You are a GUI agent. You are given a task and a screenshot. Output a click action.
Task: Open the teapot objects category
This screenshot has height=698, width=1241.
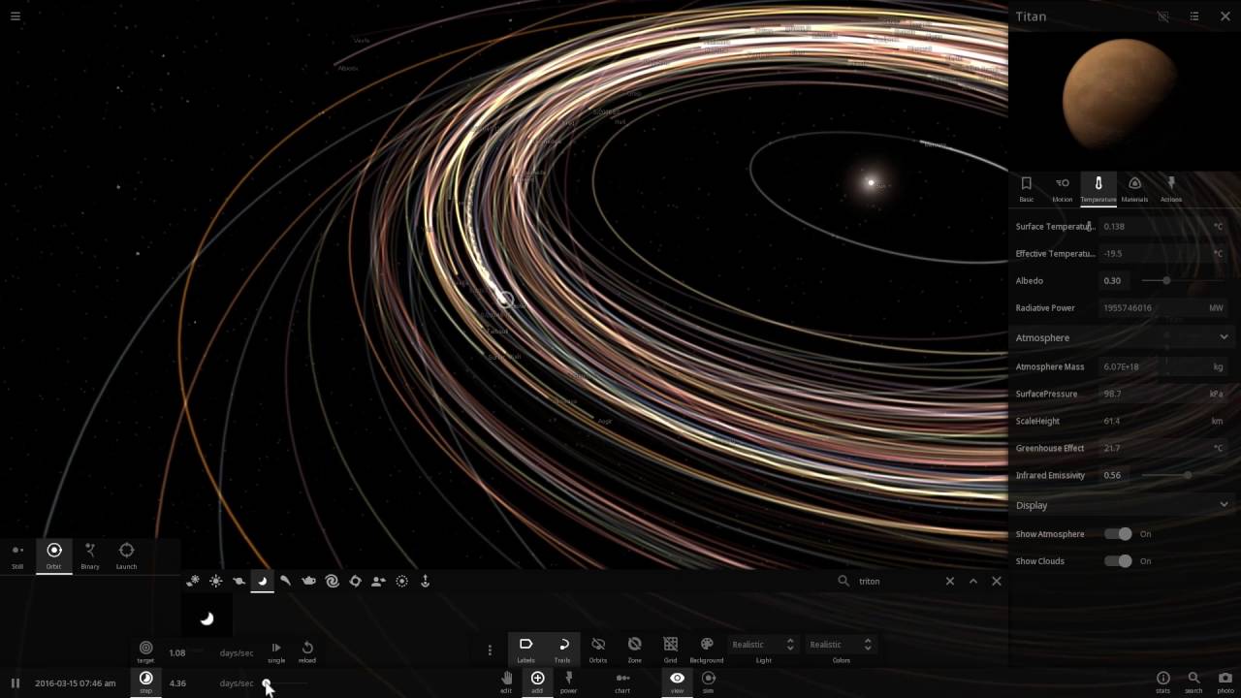coord(308,581)
